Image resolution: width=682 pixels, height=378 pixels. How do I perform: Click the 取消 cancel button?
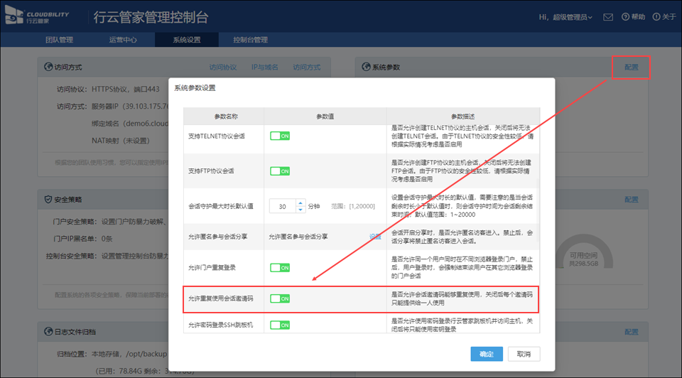pos(524,354)
